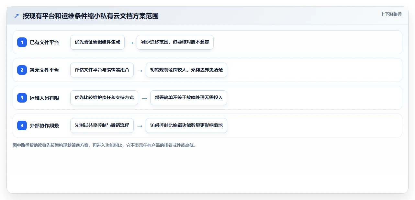
Task: Click the 访问控制比编辑功能数量更影响落地 box
Action: pyautogui.click(x=186, y=125)
